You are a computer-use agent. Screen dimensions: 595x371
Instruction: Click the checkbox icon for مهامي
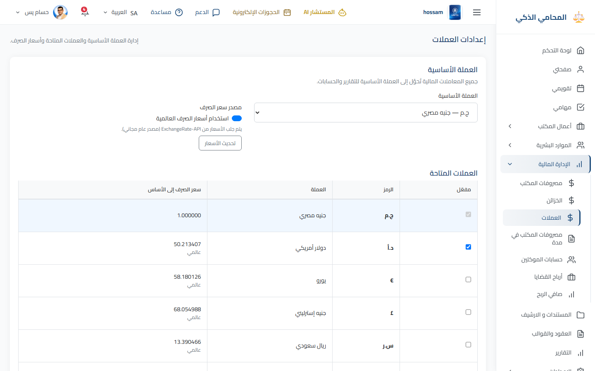[x=581, y=107]
